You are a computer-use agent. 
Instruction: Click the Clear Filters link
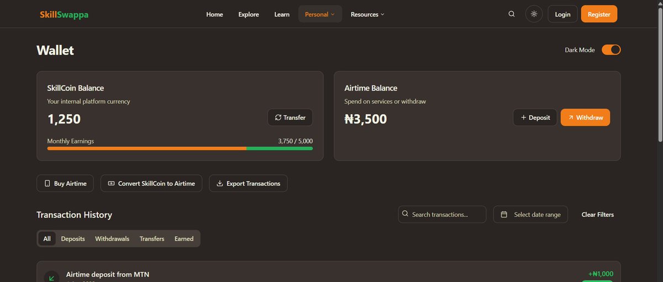tap(598, 214)
